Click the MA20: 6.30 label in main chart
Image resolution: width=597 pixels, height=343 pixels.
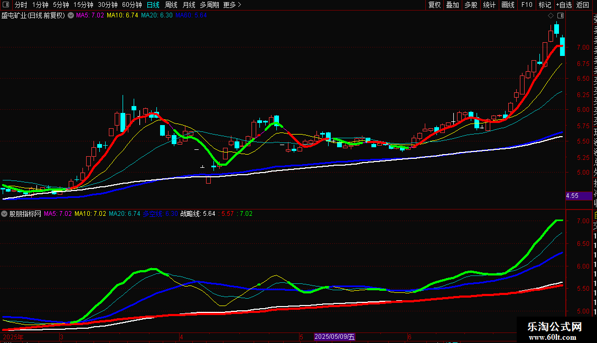point(156,16)
